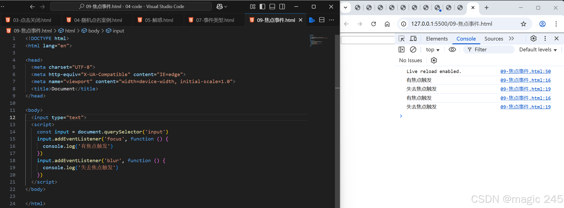Image resolution: width=564 pixels, height=208 pixels.
Task: Click the code minimap in VS Code
Action: (319, 41)
